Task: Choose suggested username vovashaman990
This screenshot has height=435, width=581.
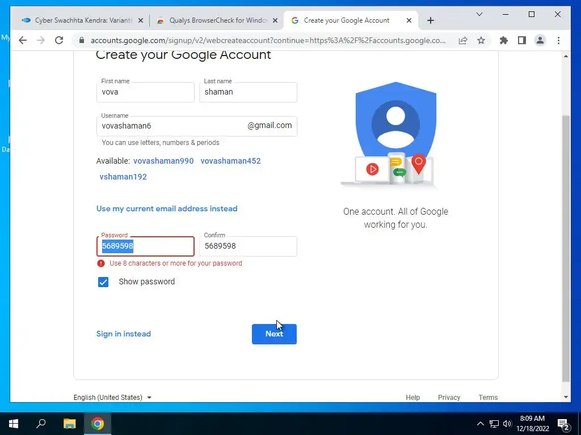Action: [x=163, y=161]
